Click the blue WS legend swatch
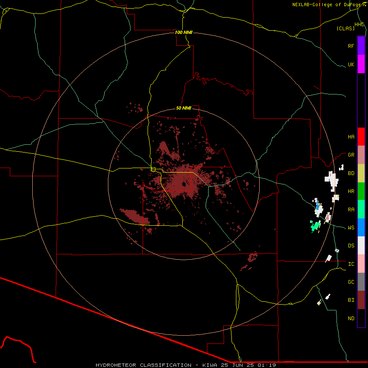The image size is (368, 368). coord(361,227)
